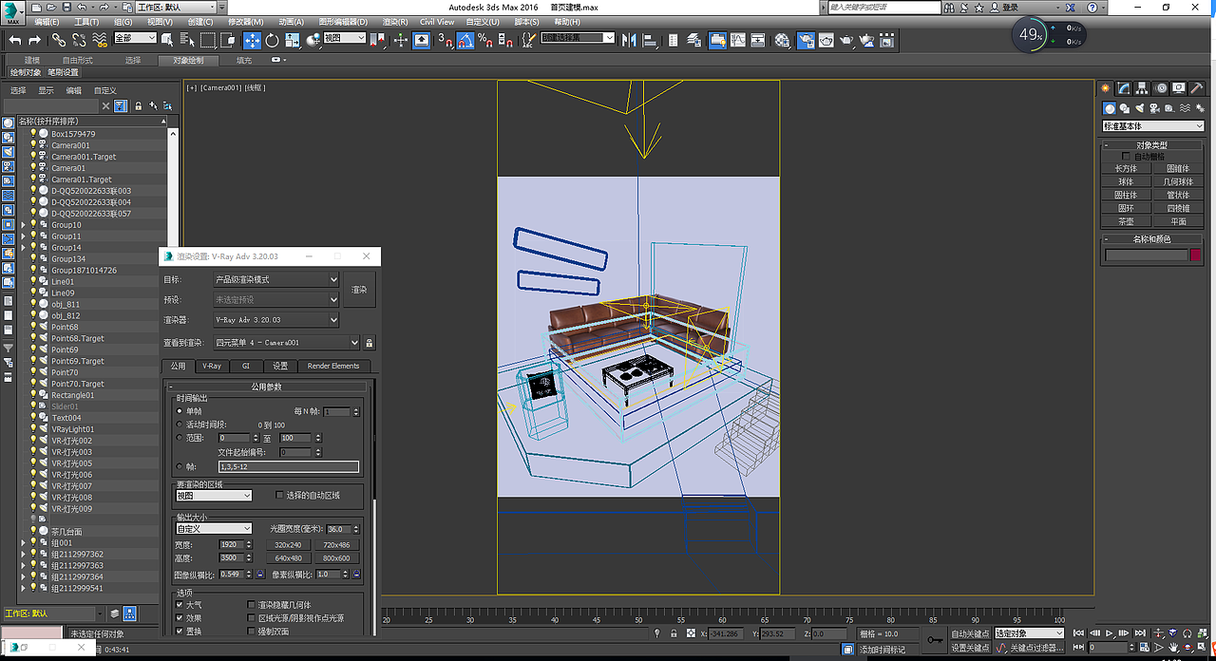The height and width of the screenshot is (661, 1216).
Task: Open the View to Render Camera001 dropdown
Action: tap(287, 343)
